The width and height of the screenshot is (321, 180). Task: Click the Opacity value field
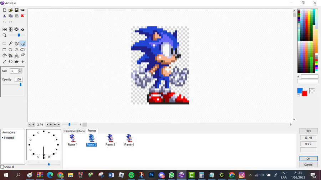click(19, 79)
